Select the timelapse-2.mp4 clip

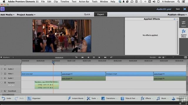130,74
